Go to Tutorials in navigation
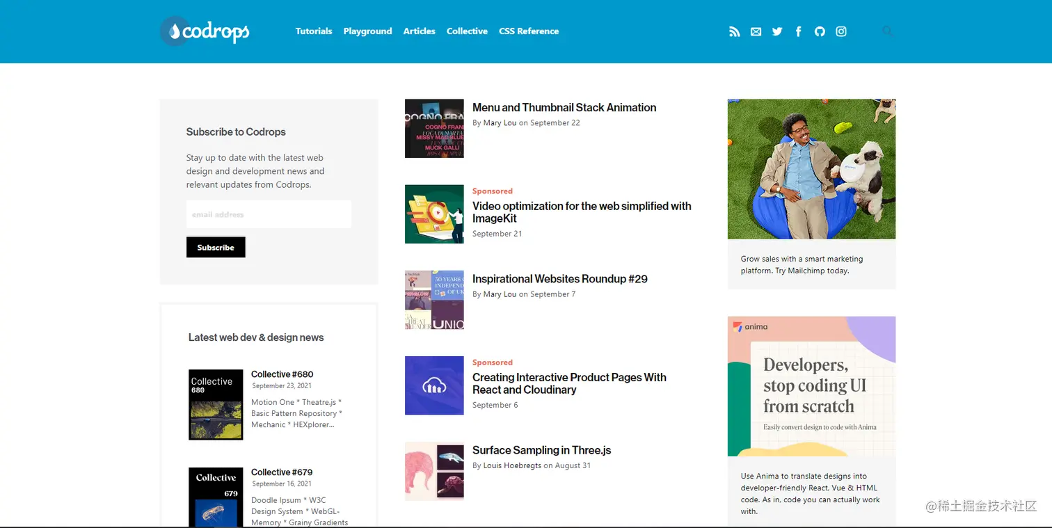Image resolution: width=1052 pixels, height=528 pixels. click(314, 31)
